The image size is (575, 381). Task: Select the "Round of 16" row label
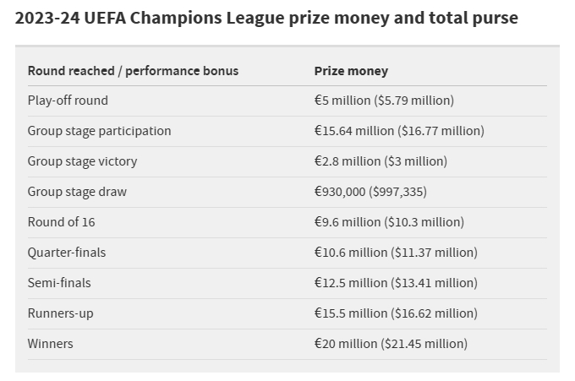63,222
